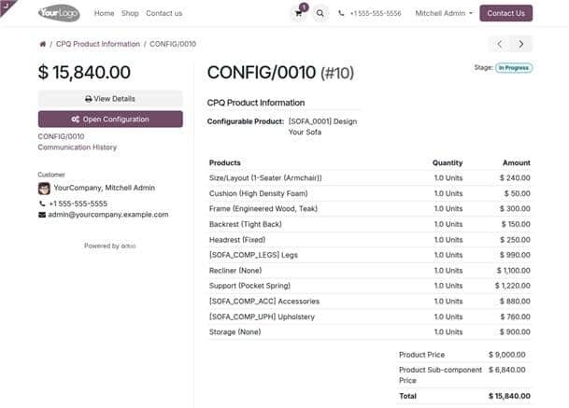
Task: Select Storage (None) row
Action: [369, 332]
